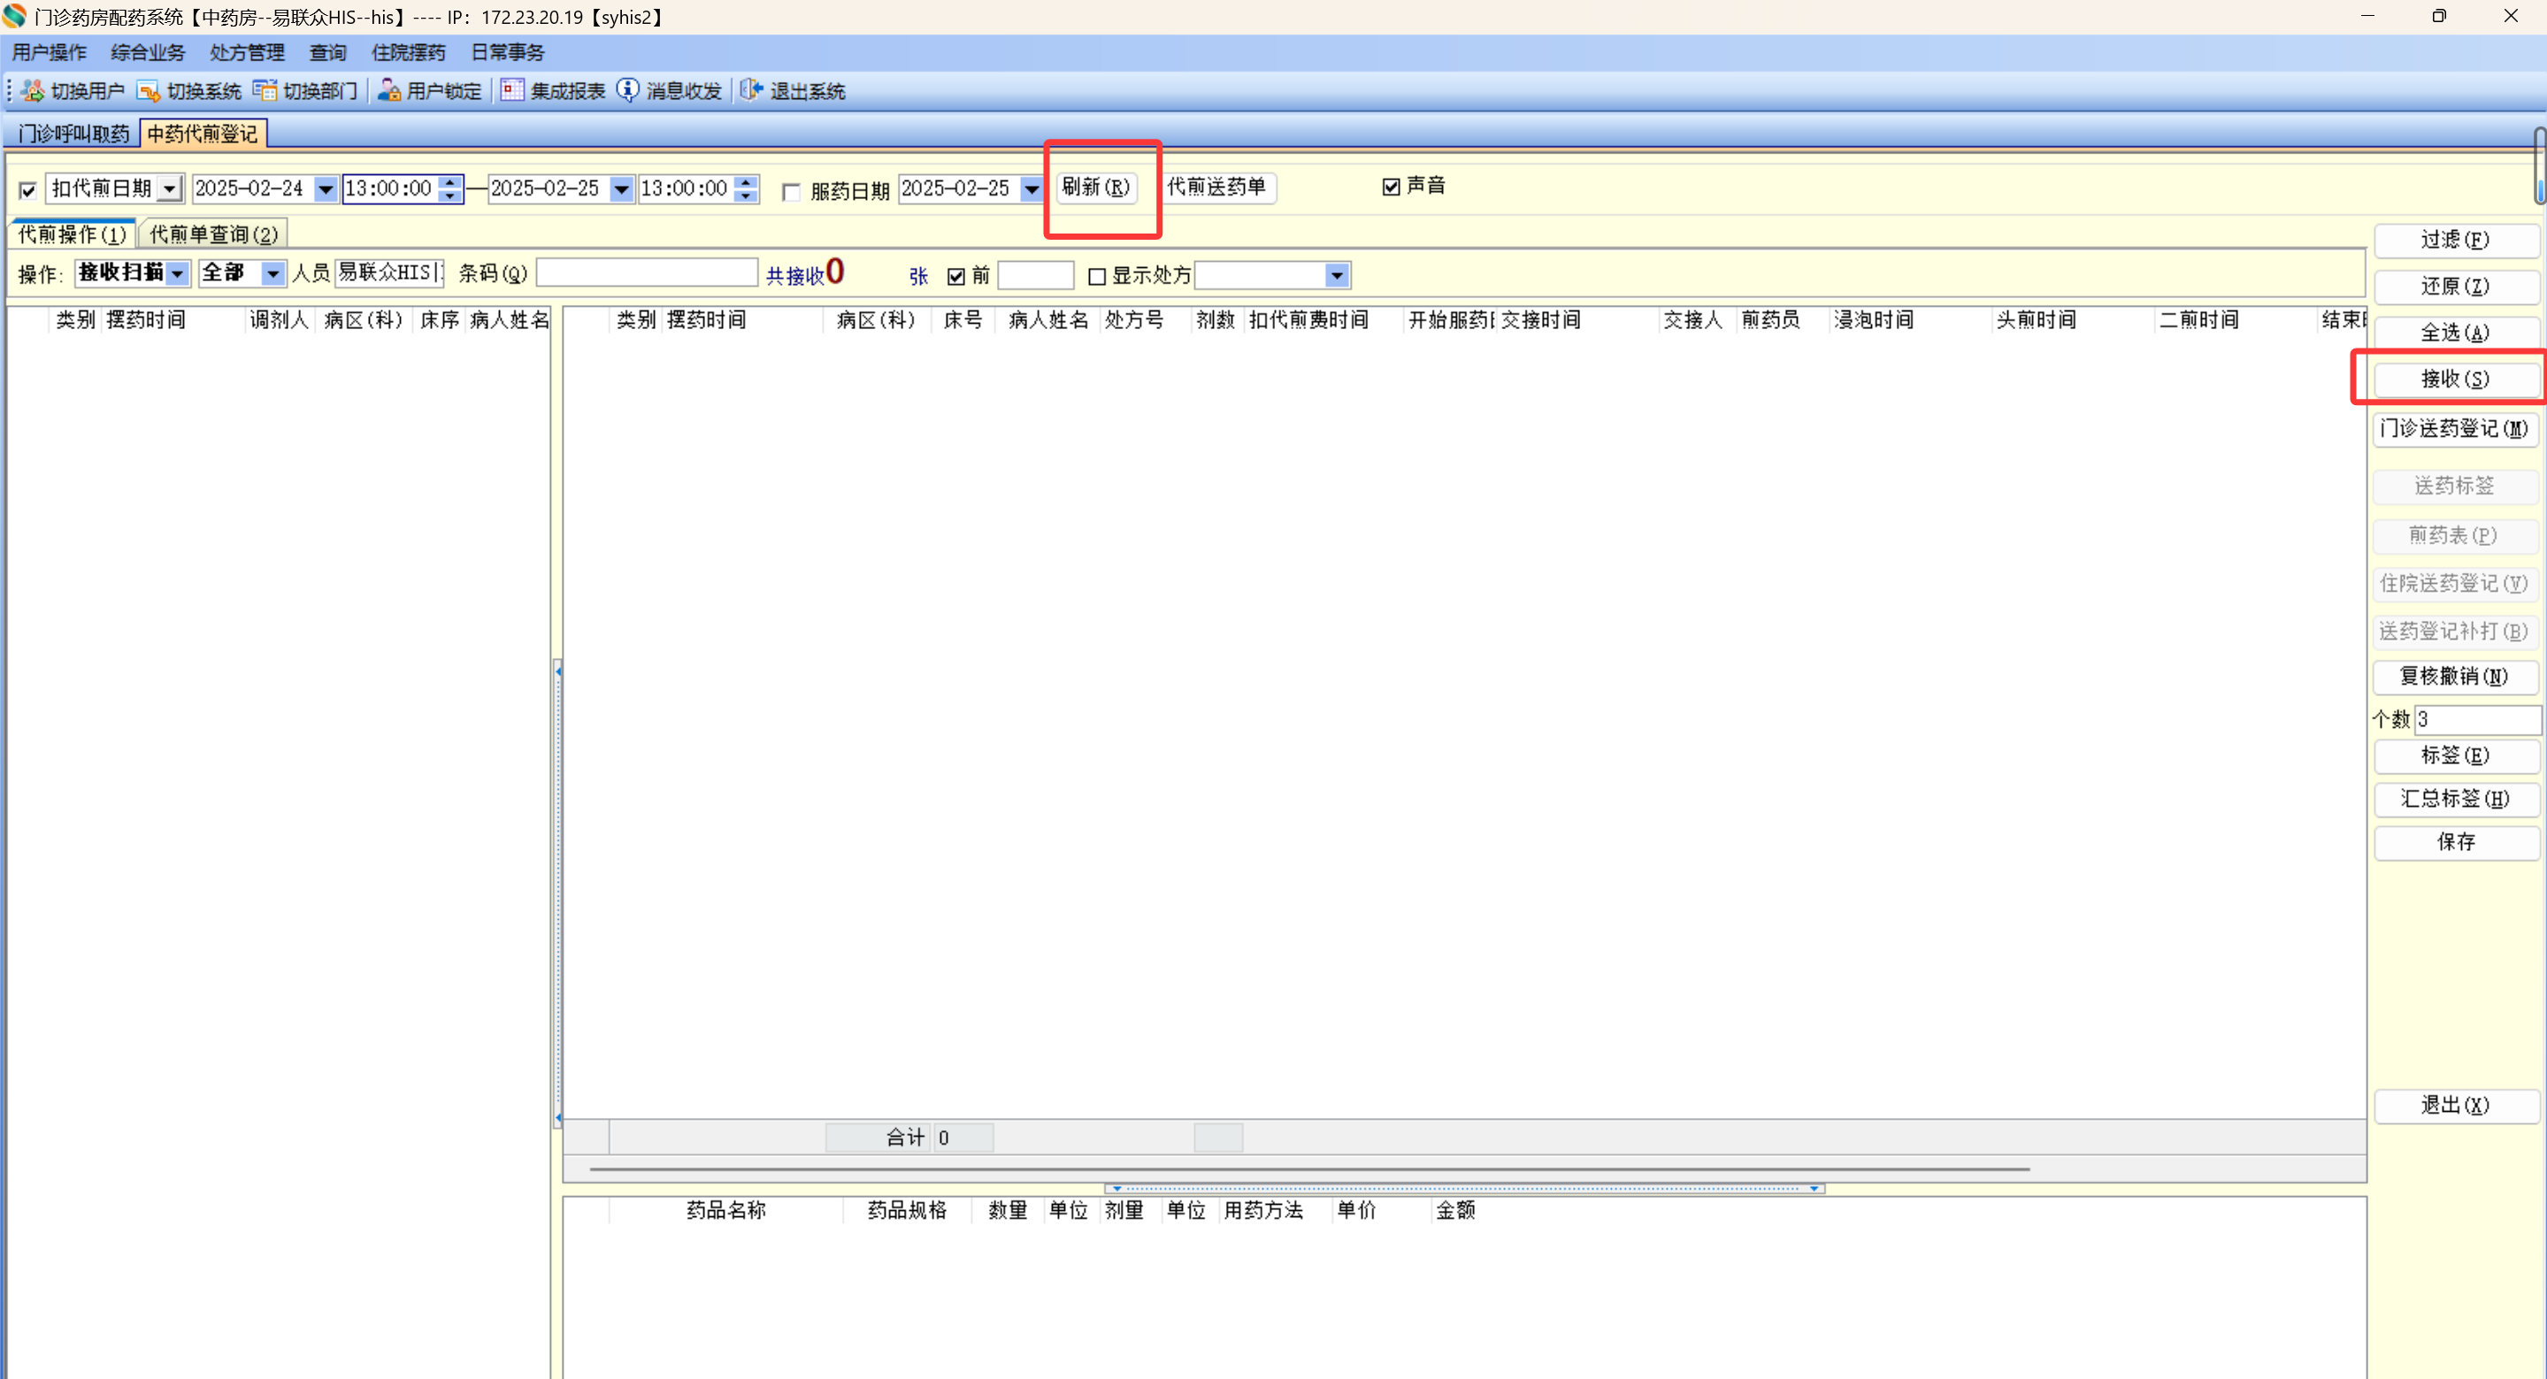The width and height of the screenshot is (2547, 1379).
Task: Increment the 13:00:00 start time spinner up
Action: (x=451, y=182)
